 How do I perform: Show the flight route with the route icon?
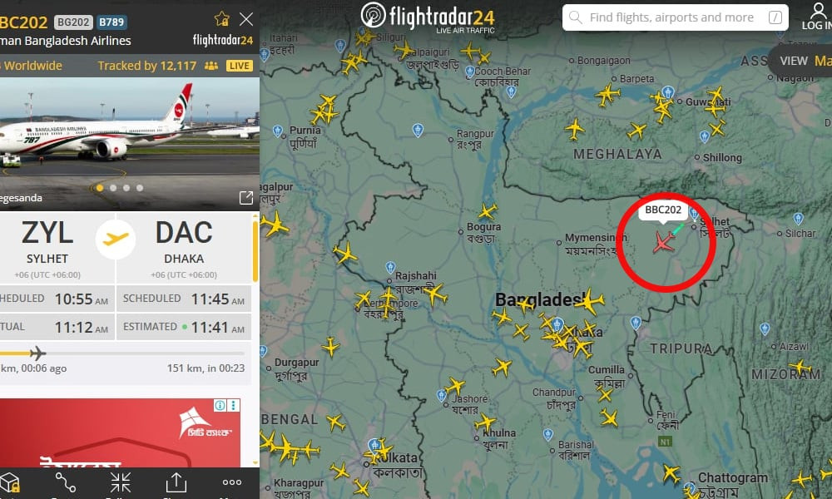66,482
